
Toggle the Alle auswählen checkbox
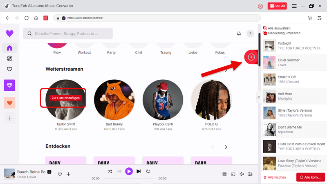click(265, 28)
